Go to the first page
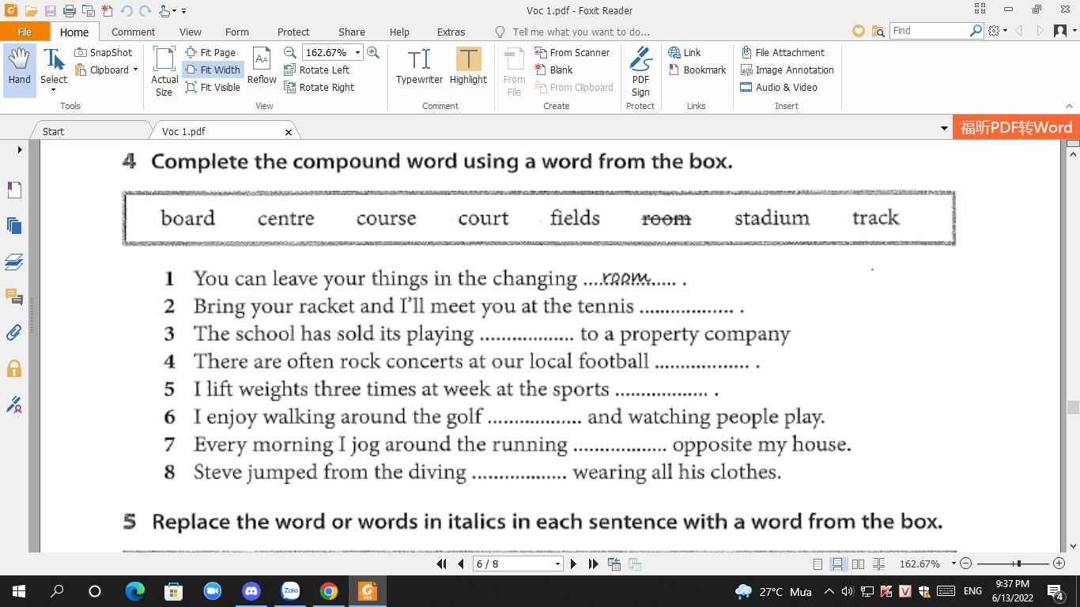This screenshot has height=607, width=1080. [442, 564]
